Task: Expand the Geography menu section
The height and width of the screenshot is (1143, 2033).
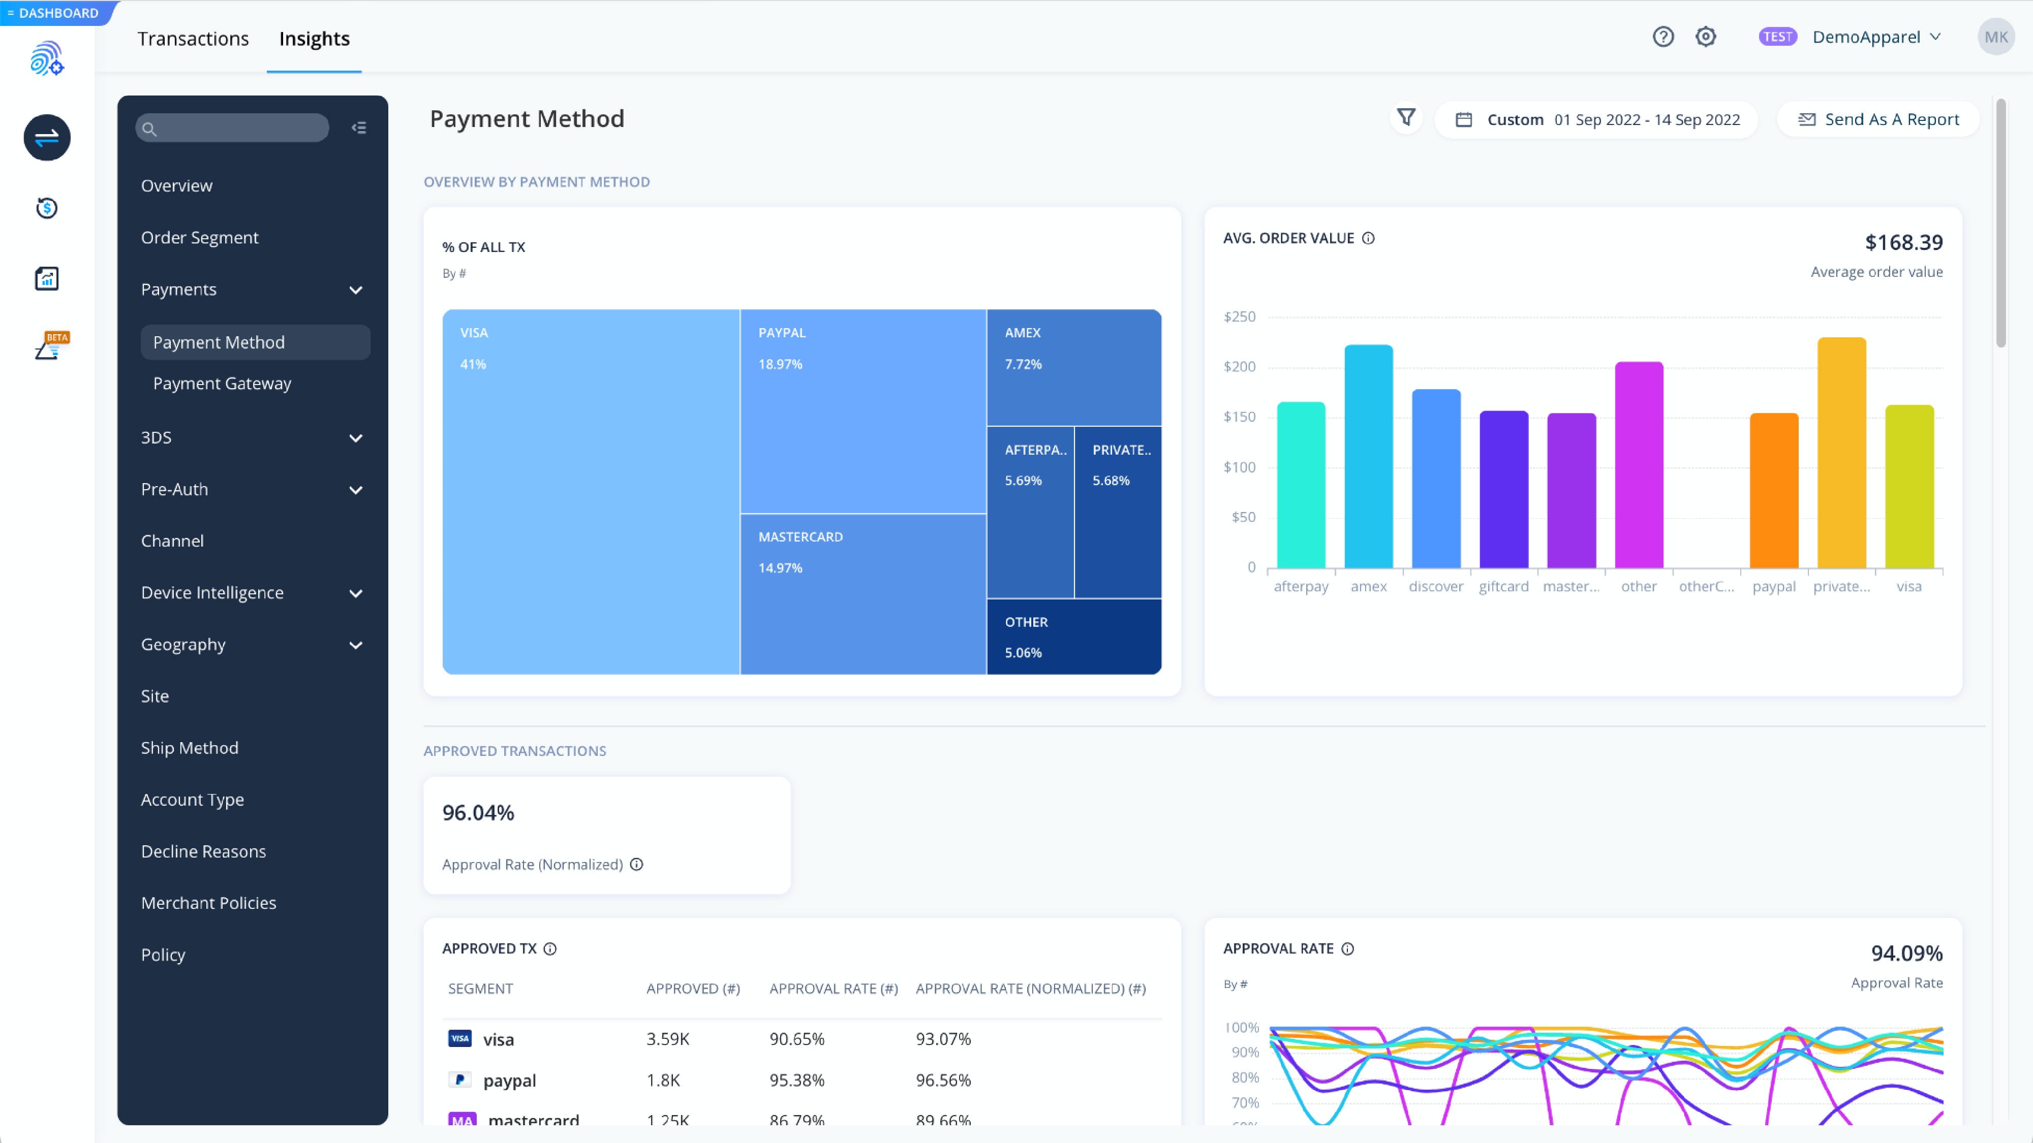Action: point(356,645)
